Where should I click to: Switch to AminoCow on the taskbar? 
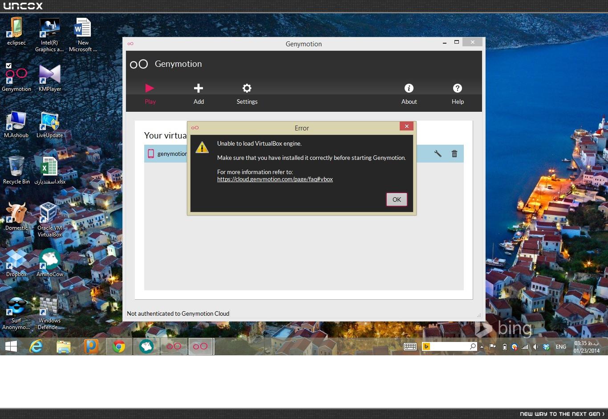point(146,346)
